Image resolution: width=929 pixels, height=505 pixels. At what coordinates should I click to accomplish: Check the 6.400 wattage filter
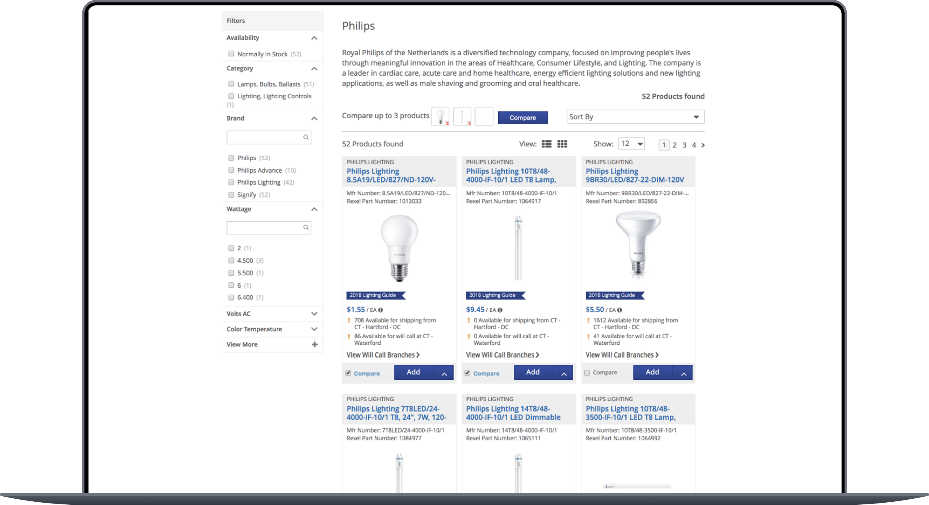pyautogui.click(x=231, y=297)
